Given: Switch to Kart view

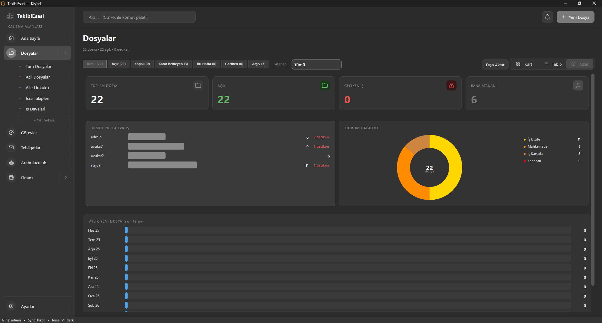Looking at the screenshot, I should coord(524,64).
